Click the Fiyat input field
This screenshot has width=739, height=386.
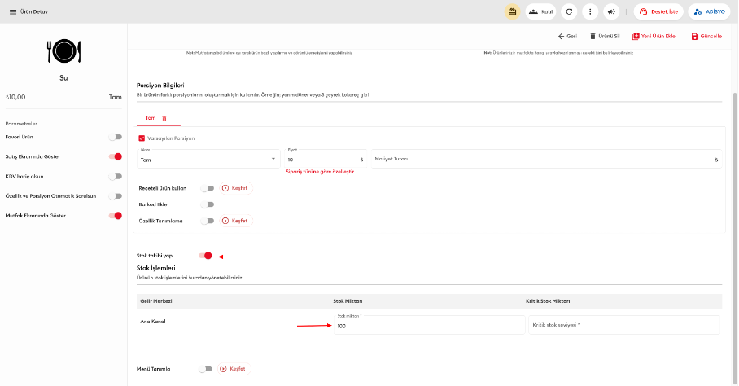coord(326,160)
